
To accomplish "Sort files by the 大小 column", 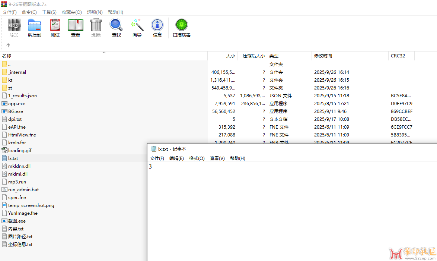I will click(230, 56).
